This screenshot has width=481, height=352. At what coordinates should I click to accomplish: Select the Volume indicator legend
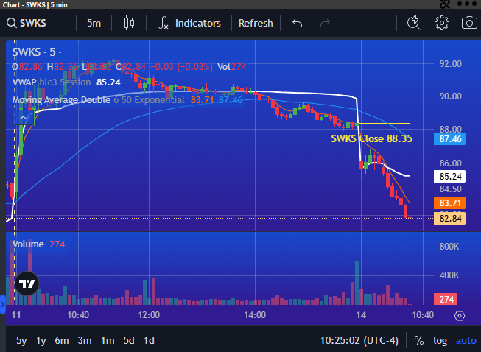point(28,244)
